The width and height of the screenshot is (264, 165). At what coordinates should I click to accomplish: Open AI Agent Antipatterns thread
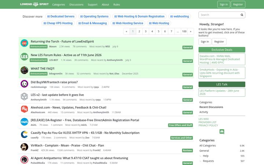point(79,158)
